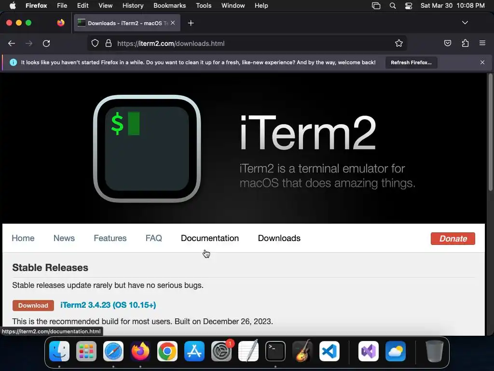Open TextEdit from the Dock
The image size is (494, 371).
pyautogui.click(x=248, y=351)
